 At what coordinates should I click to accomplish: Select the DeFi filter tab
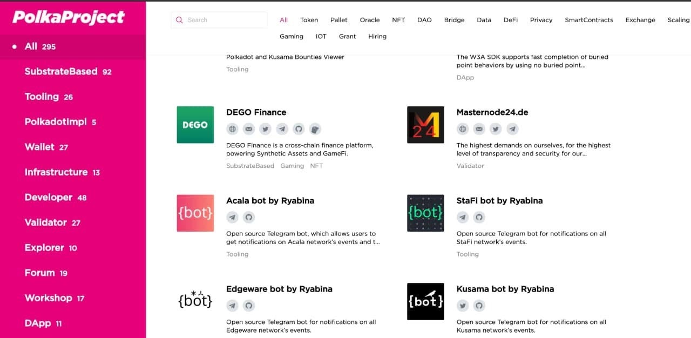point(511,20)
